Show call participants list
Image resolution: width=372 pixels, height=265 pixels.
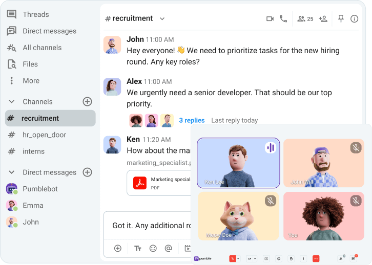click(x=341, y=259)
